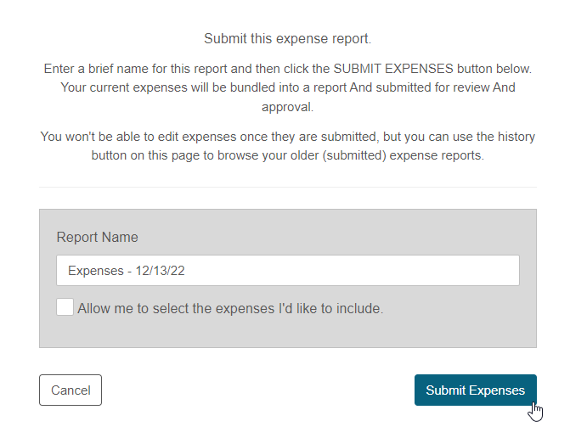Enable the select-expenses checkbox
This screenshot has height=438, width=570.
65,307
